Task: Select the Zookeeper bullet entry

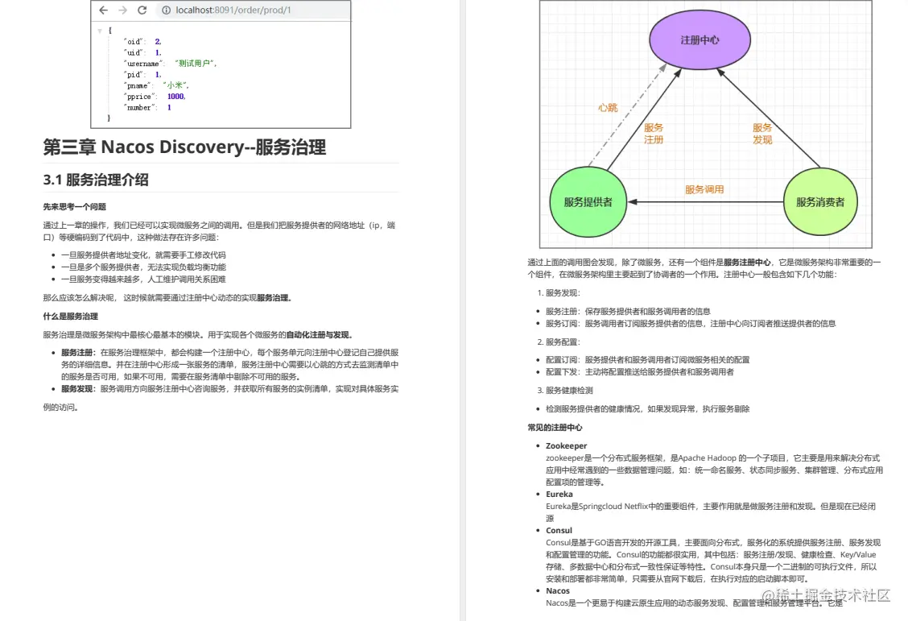Action: 567,445
